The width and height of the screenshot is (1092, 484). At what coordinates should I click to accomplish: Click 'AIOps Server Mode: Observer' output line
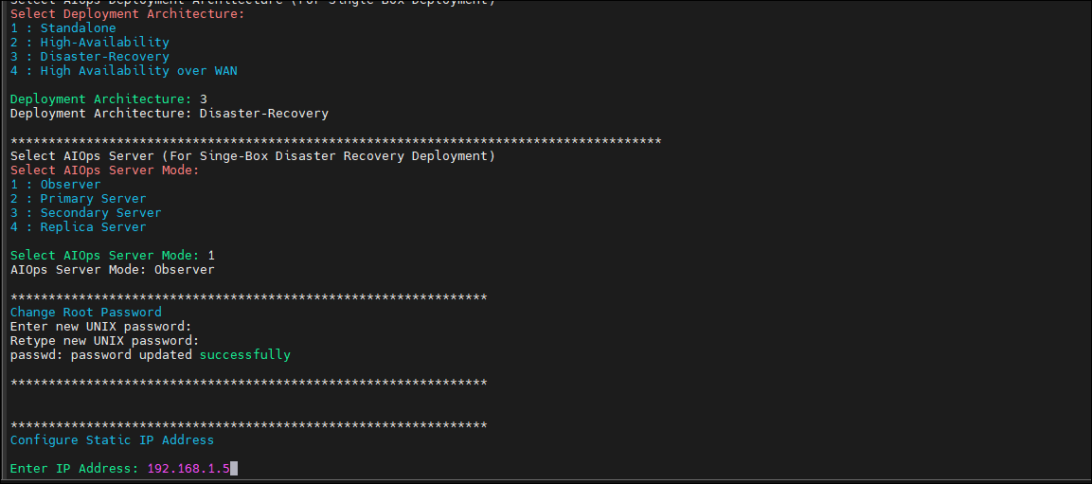[113, 270]
